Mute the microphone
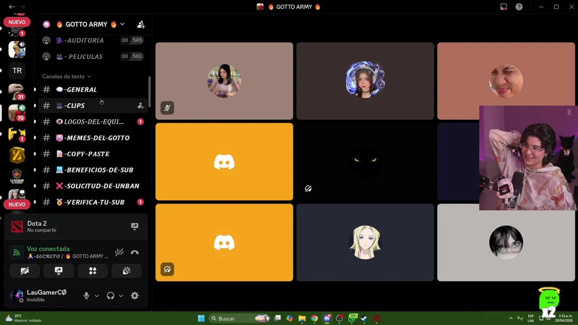Image resolution: width=578 pixels, height=325 pixels. 86,296
